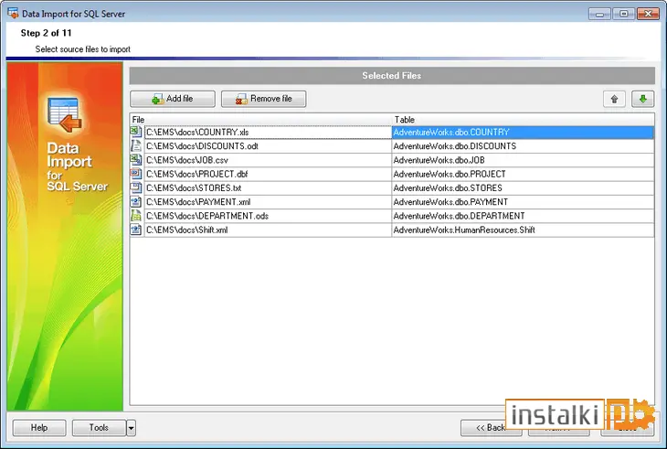Click the XML icon of PAYMENT.xml row

click(x=136, y=202)
